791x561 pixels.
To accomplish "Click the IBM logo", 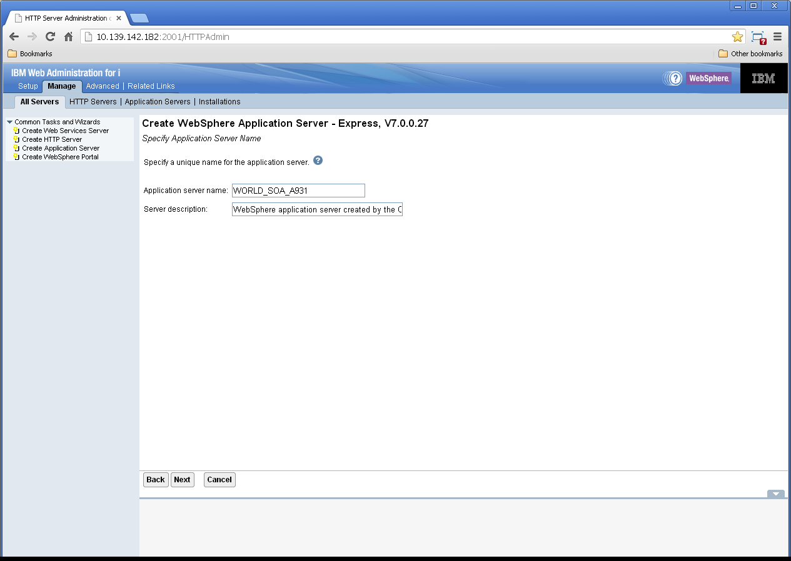I will 763,78.
